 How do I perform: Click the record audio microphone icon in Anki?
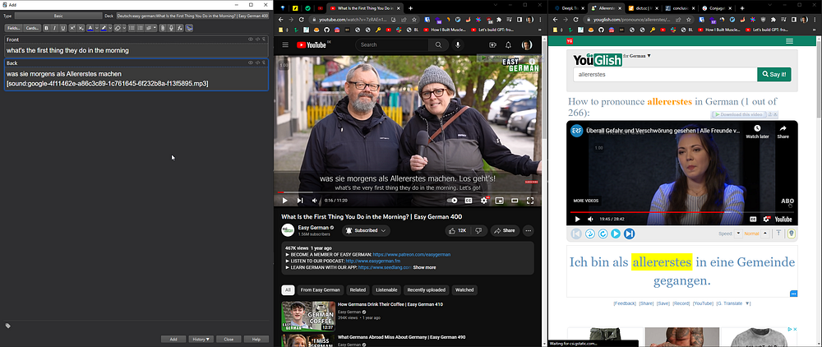click(171, 28)
